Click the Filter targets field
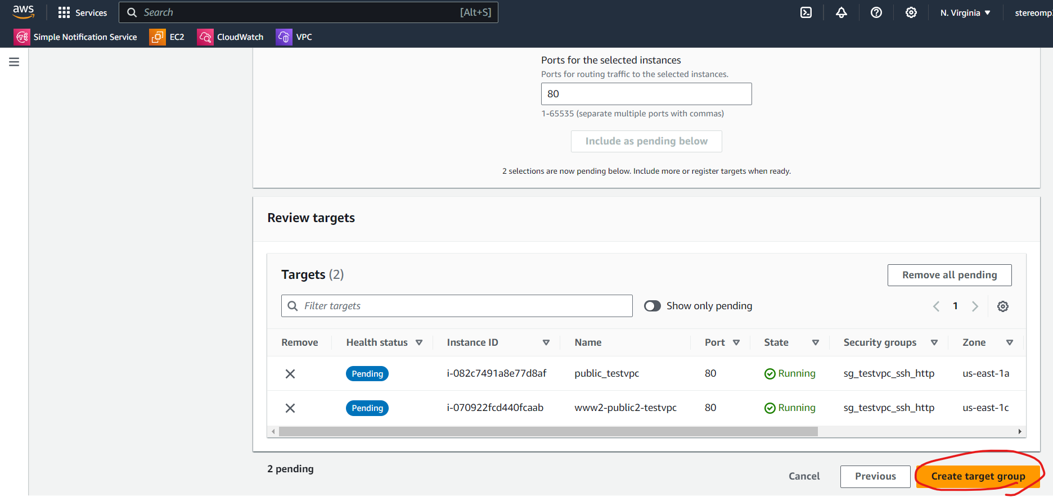Image resolution: width=1053 pixels, height=497 pixels. pyautogui.click(x=457, y=306)
